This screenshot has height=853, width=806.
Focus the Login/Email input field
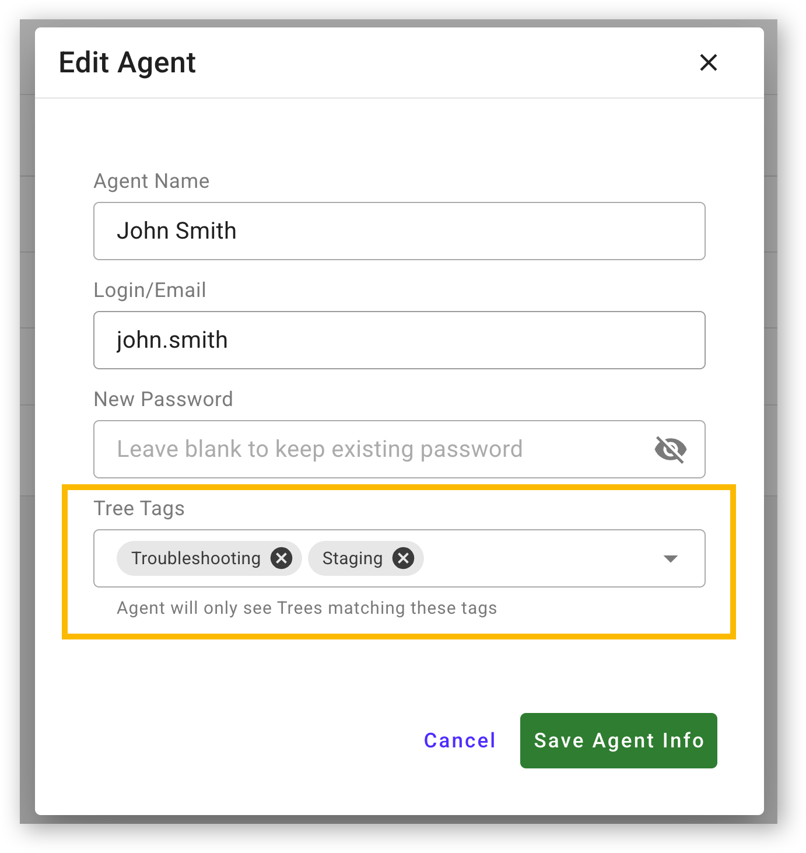point(399,340)
